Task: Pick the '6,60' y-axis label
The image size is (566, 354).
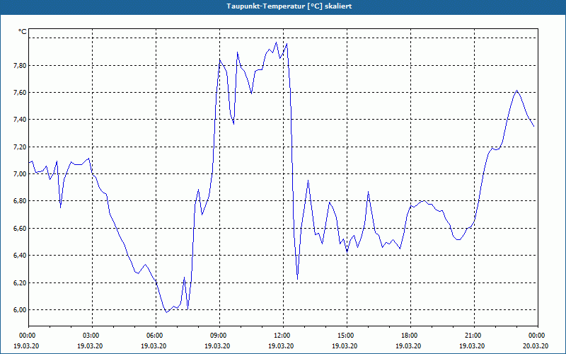Action: click(20, 228)
